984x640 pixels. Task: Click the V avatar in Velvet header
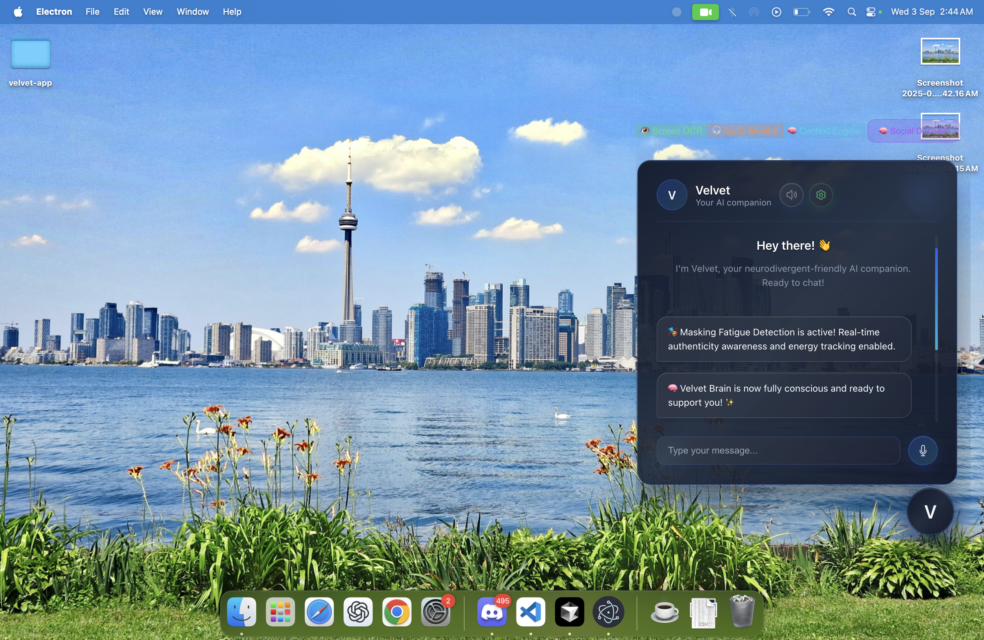point(672,195)
